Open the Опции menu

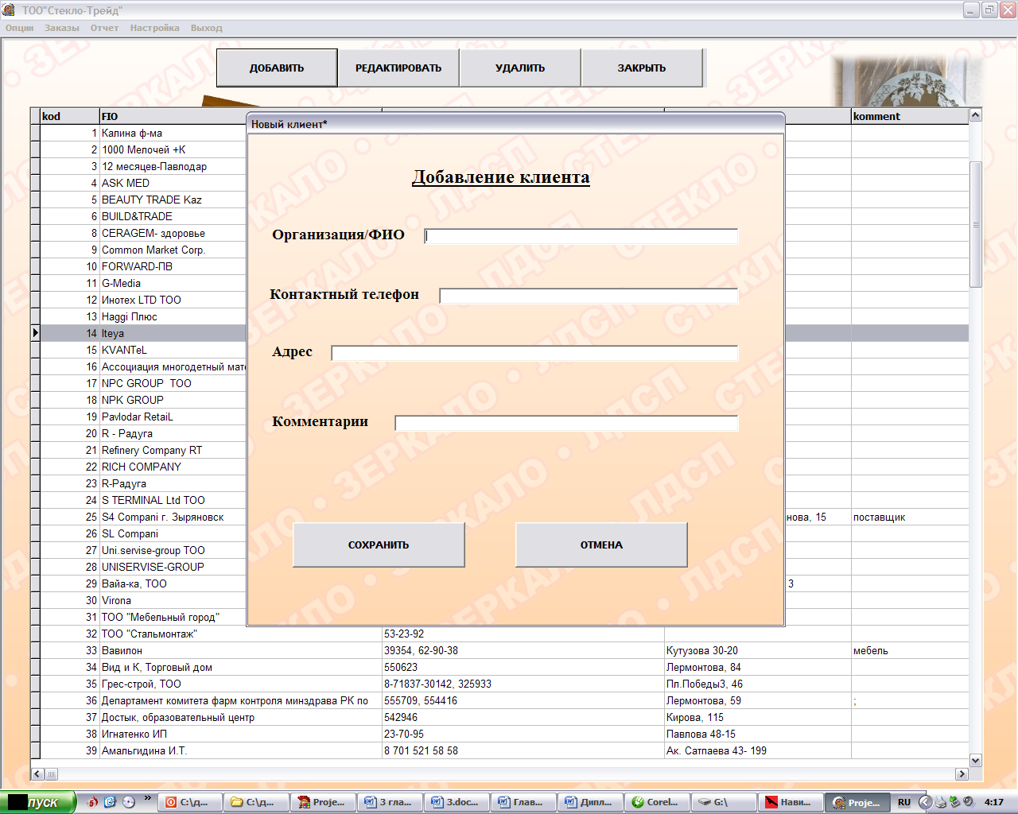pyautogui.click(x=20, y=28)
